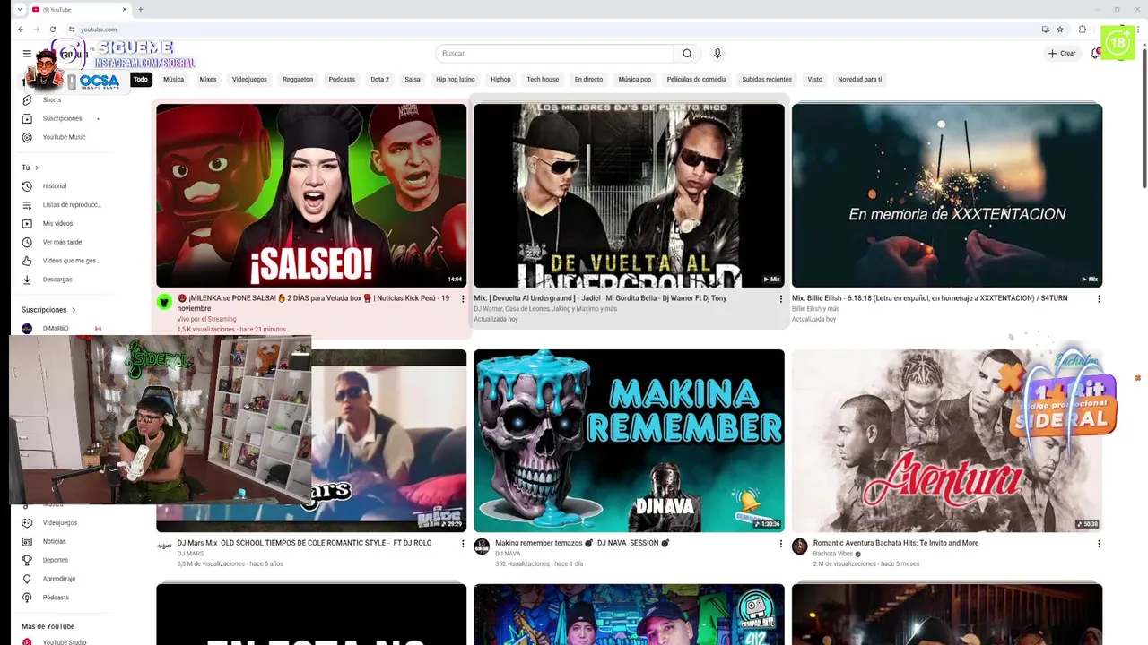Open Ver más tarde in sidebar

coord(62,242)
